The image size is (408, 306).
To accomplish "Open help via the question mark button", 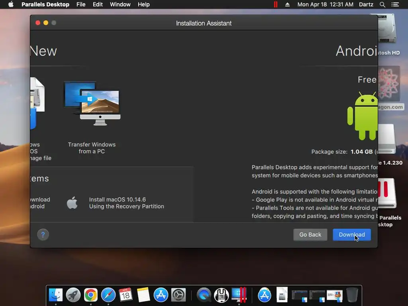I will pos(43,234).
